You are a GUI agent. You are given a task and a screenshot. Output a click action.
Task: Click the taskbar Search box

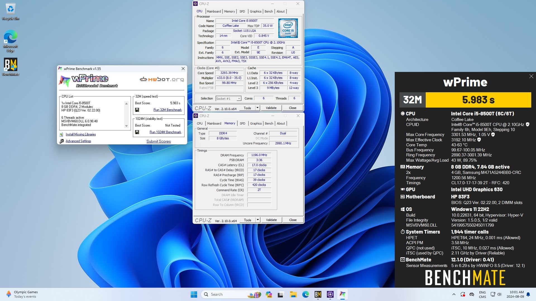click(232, 294)
